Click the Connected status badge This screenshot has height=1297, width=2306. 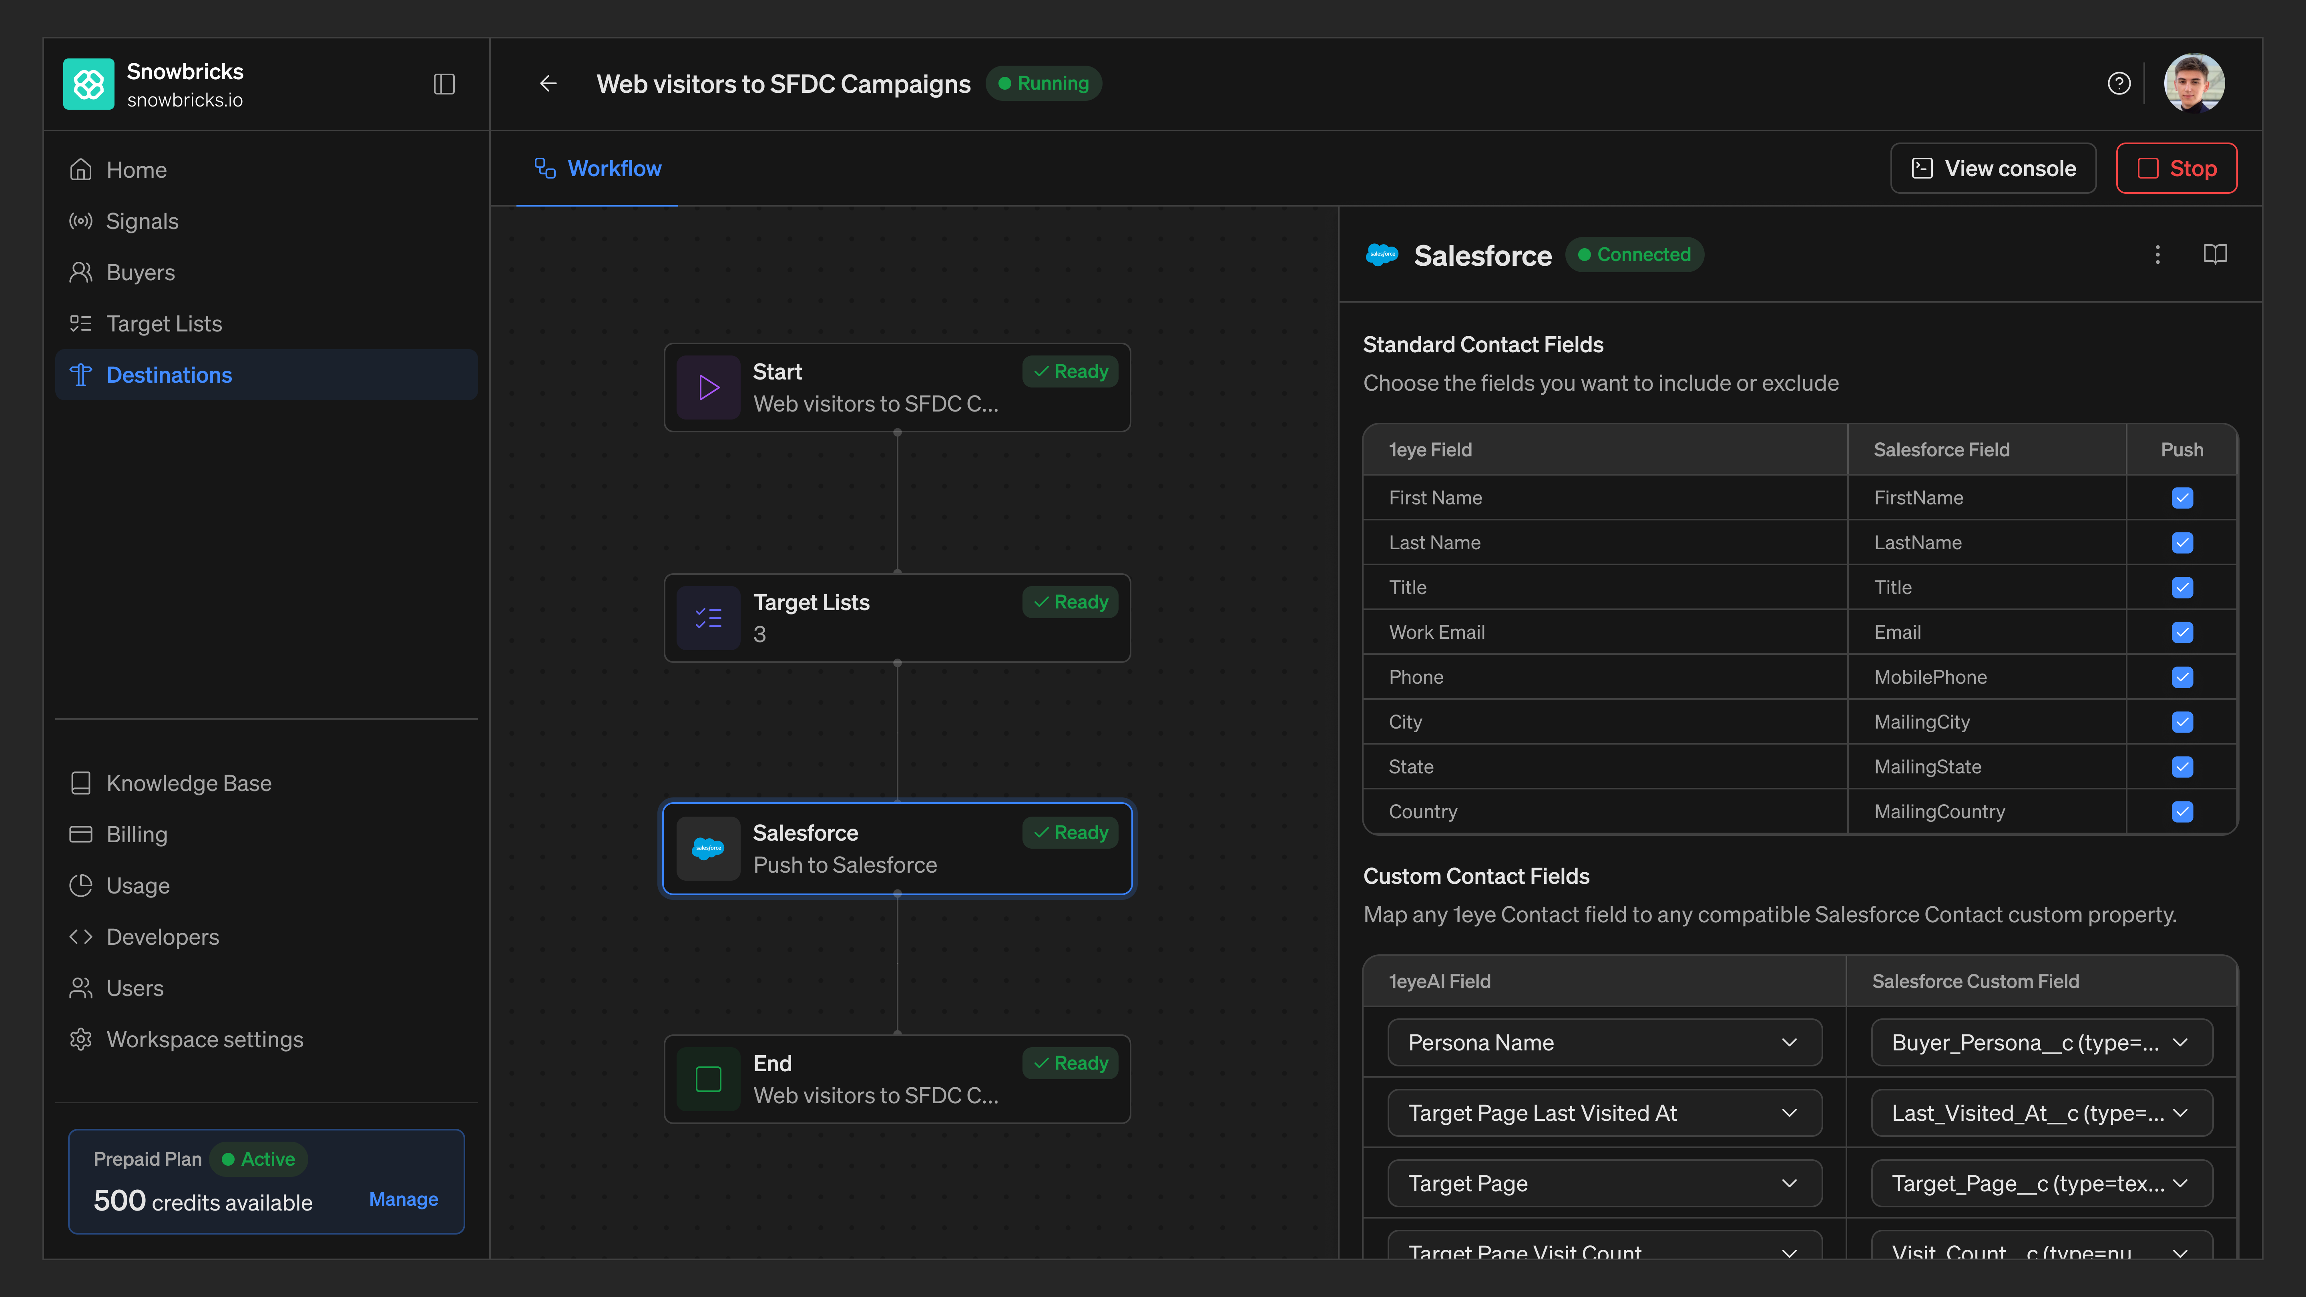coord(1634,255)
